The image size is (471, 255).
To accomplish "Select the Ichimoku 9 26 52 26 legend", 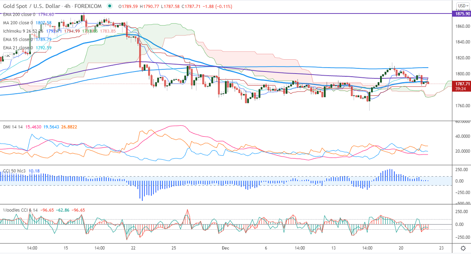I will 23,31.
